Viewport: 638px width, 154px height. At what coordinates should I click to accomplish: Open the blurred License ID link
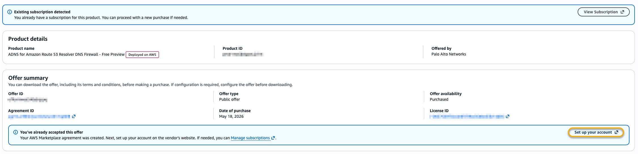pyautogui.click(x=467, y=116)
